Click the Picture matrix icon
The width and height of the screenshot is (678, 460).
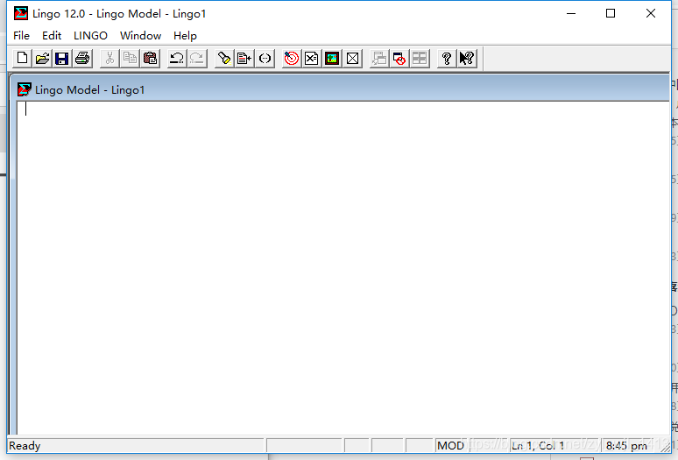coord(352,58)
